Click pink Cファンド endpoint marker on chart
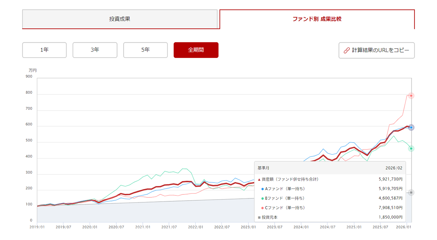The width and height of the screenshot is (437, 240). coord(411,96)
